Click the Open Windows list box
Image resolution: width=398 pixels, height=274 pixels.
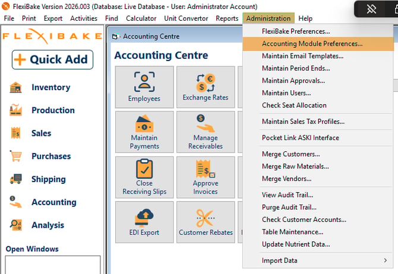[52, 265]
